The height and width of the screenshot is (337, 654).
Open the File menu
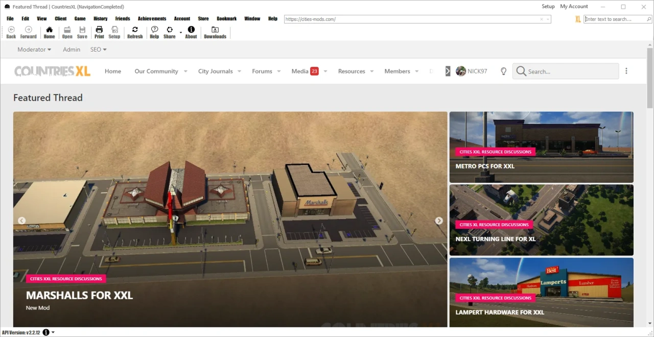pos(10,18)
